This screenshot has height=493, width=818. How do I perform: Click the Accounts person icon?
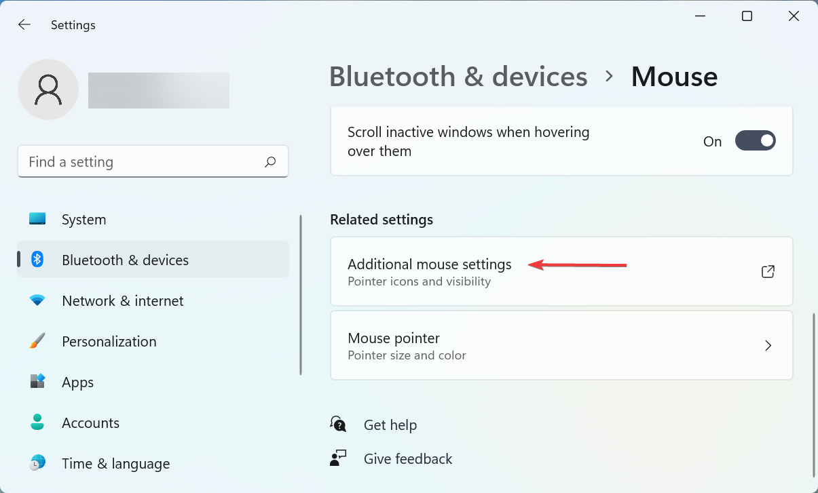tap(37, 422)
